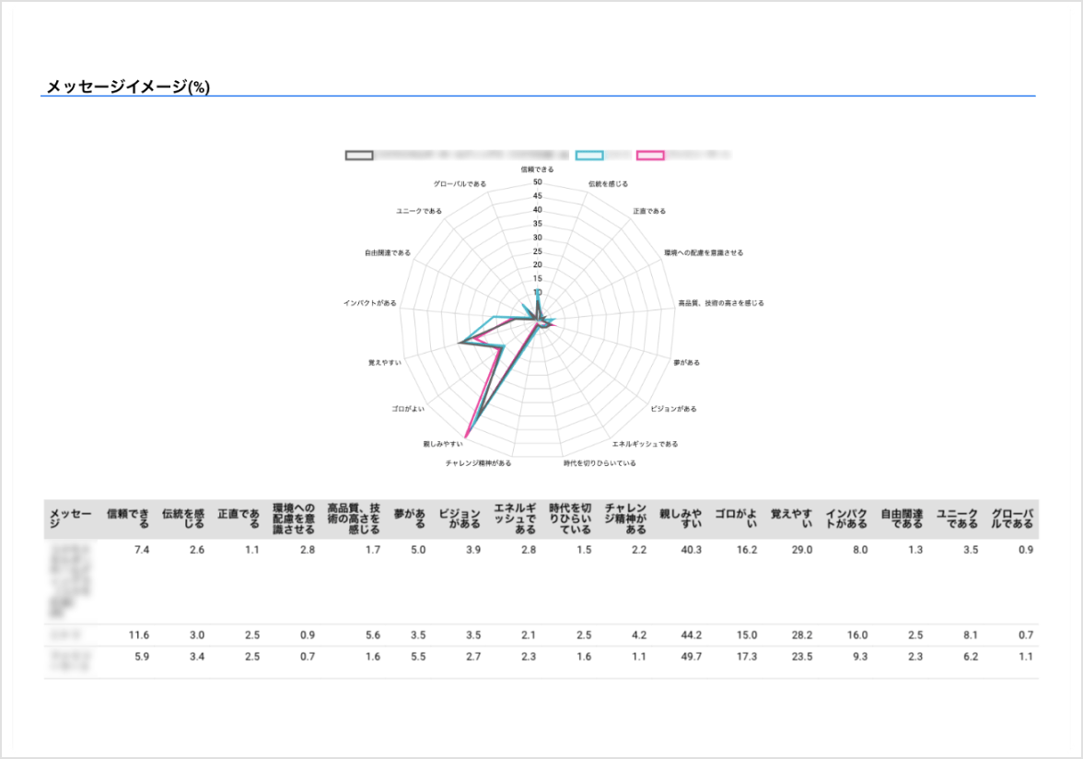The image size is (1083, 759).
Task: Select the グローバルである table column header
Action: pyautogui.click(x=1012, y=519)
